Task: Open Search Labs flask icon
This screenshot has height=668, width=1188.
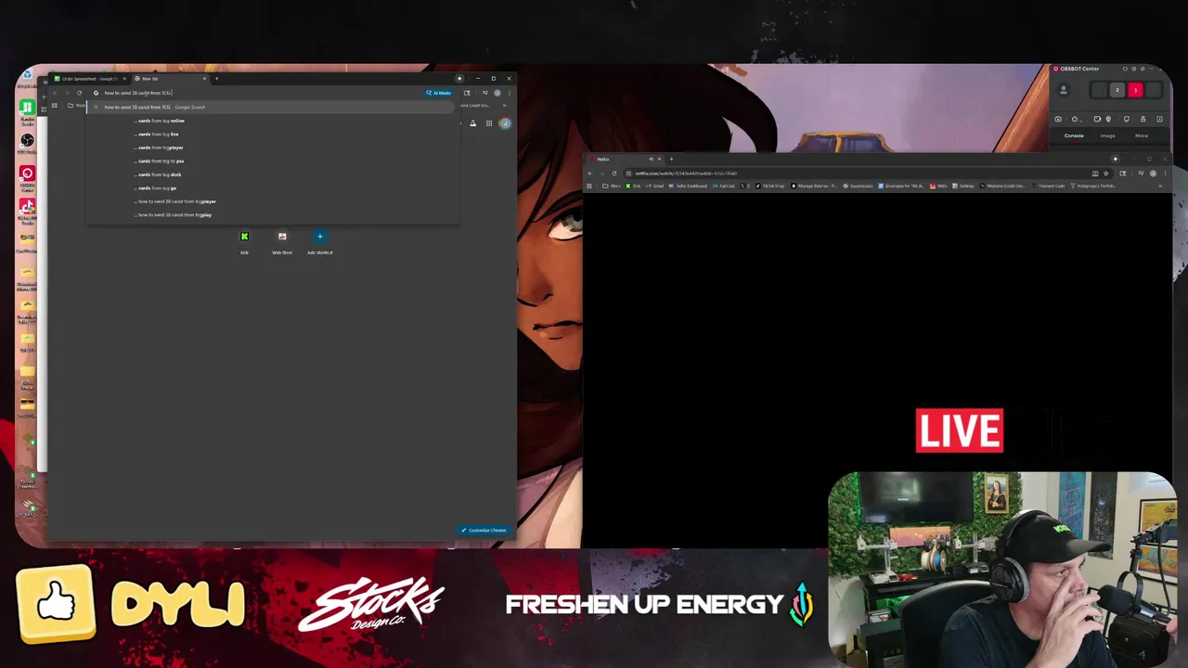Action: [472, 123]
